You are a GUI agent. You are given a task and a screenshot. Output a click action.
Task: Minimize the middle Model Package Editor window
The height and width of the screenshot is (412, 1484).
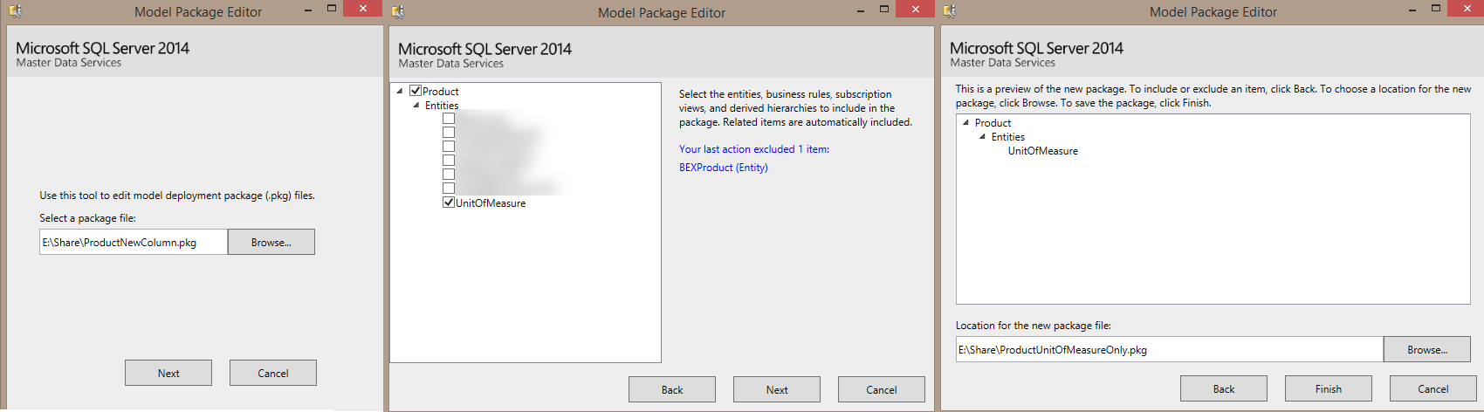861,10
